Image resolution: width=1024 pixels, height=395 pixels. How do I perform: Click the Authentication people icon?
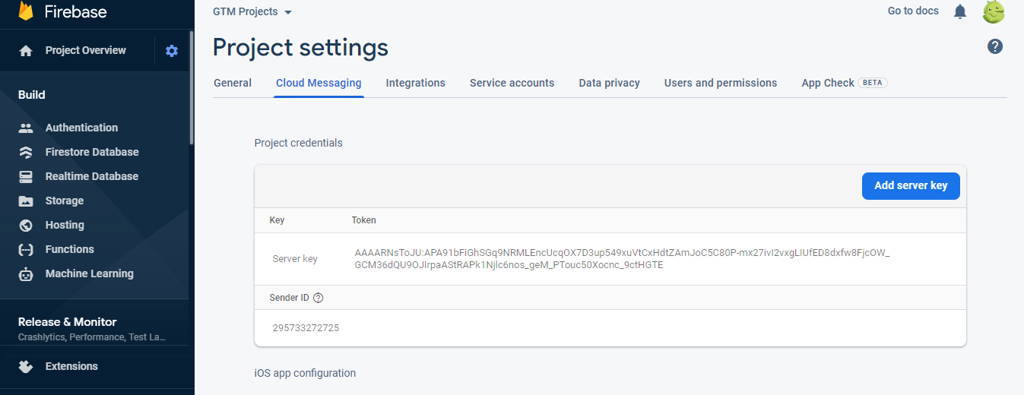point(26,128)
